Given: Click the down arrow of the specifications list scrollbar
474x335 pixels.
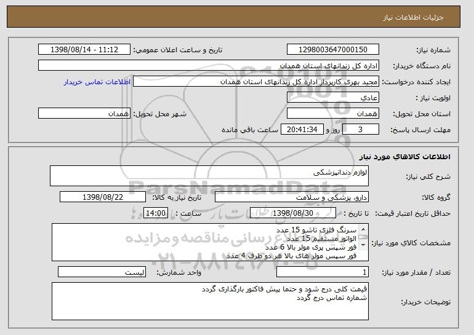Looking at the screenshot, I should [363, 245].
